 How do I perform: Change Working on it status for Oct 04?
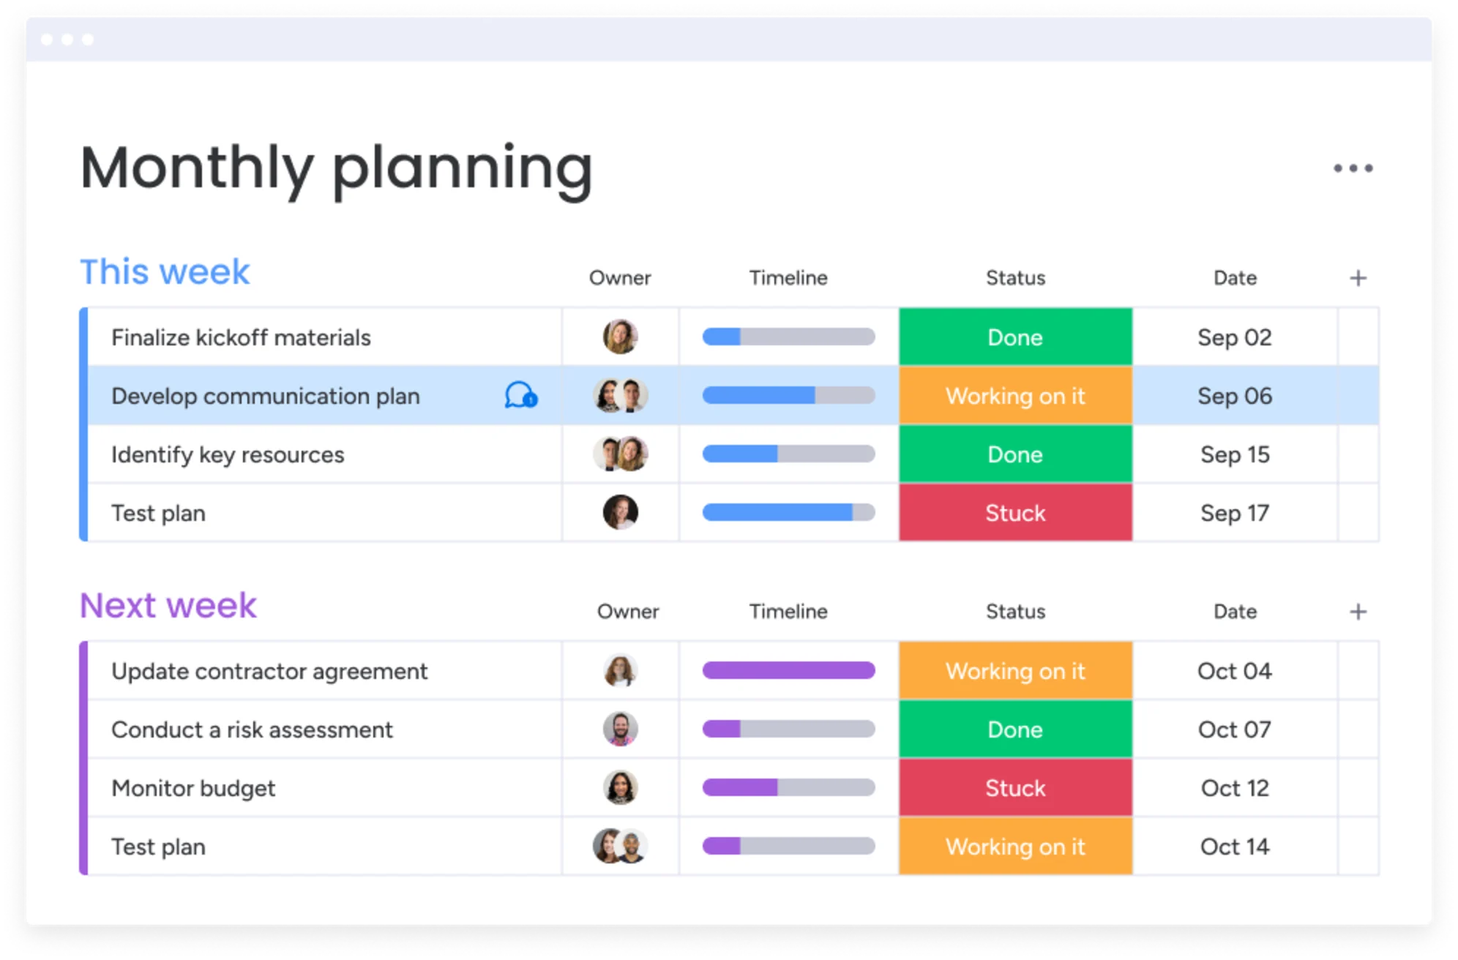click(x=1015, y=670)
